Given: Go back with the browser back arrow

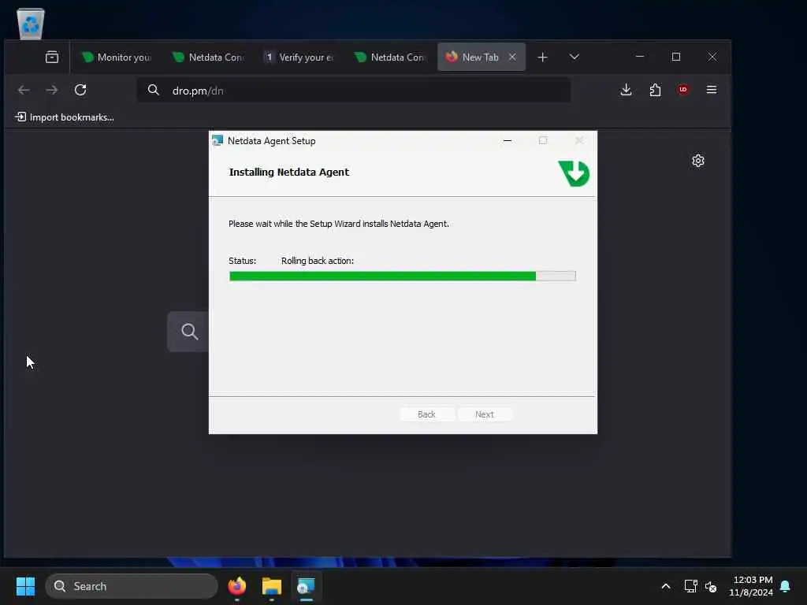Looking at the screenshot, I should click(24, 90).
